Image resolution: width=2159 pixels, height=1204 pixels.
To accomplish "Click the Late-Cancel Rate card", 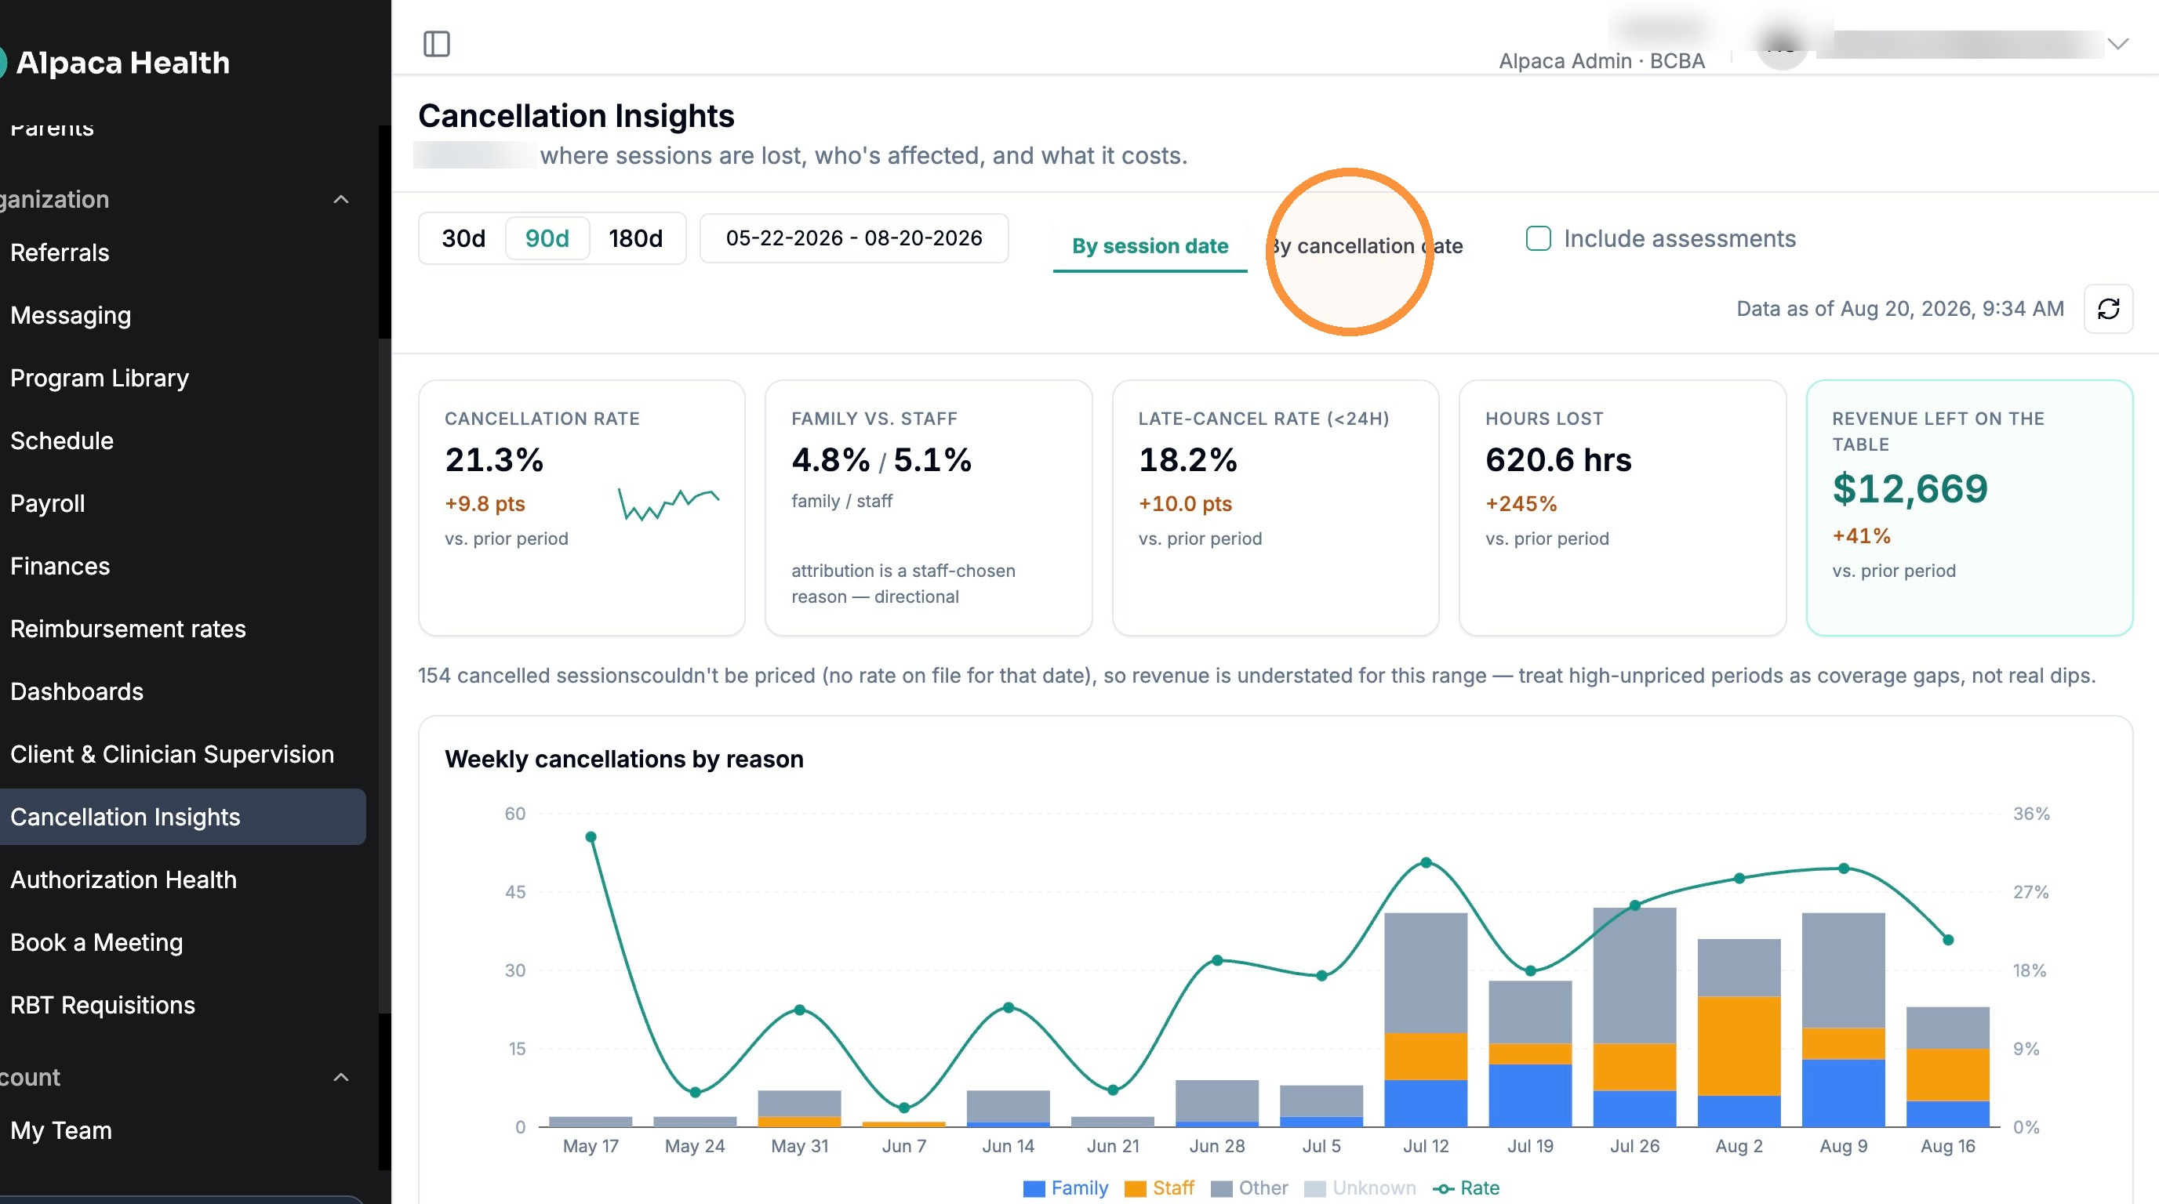I will point(1276,508).
